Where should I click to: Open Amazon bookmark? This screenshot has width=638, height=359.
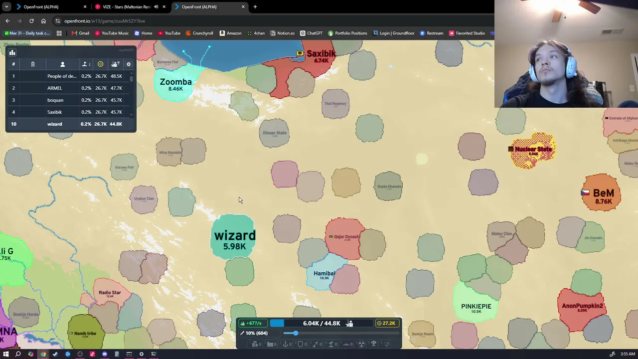tap(230, 33)
